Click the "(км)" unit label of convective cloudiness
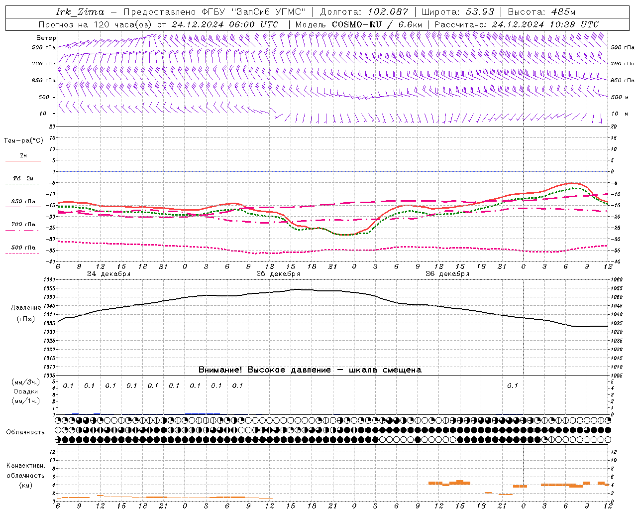This screenshot has width=637, height=510. coord(26,485)
